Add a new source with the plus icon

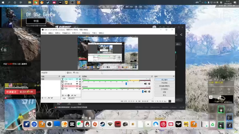[x=63, y=95]
